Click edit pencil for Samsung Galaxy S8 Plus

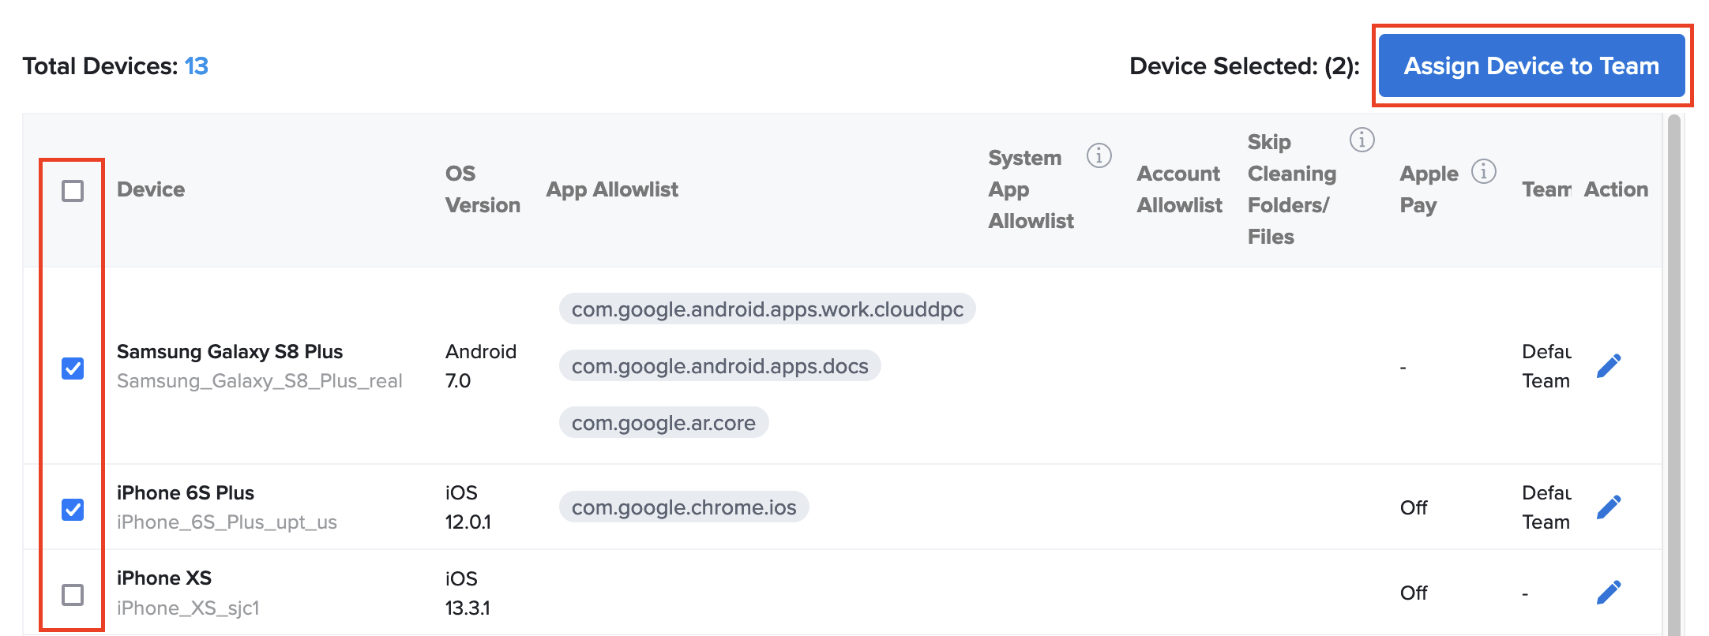tap(1608, 366)
